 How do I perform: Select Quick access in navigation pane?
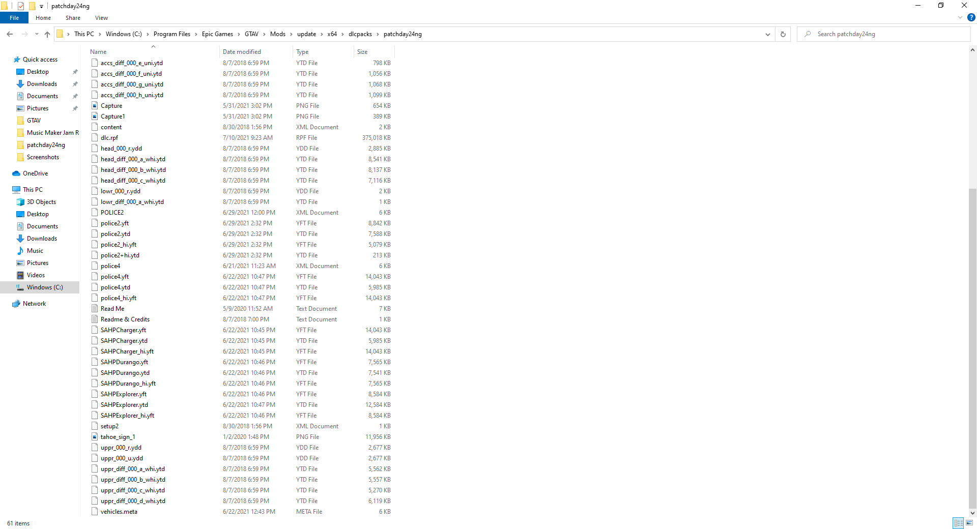(x=40, y=60)
